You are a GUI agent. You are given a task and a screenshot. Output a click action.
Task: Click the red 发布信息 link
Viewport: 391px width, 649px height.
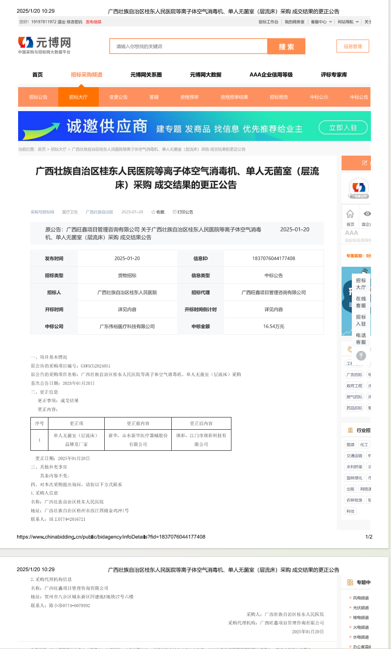click(x=93, y=22)
